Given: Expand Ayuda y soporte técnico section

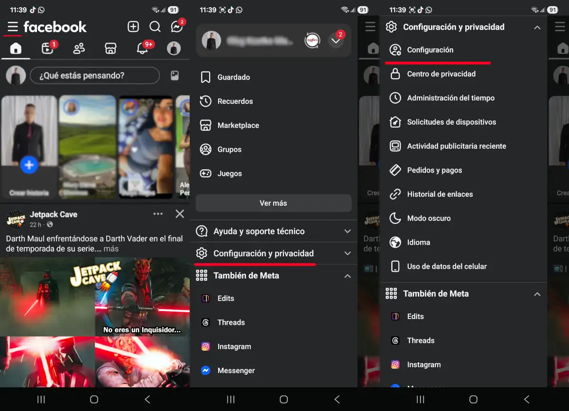Looking at the screenshot, I should tap(274, 231).
